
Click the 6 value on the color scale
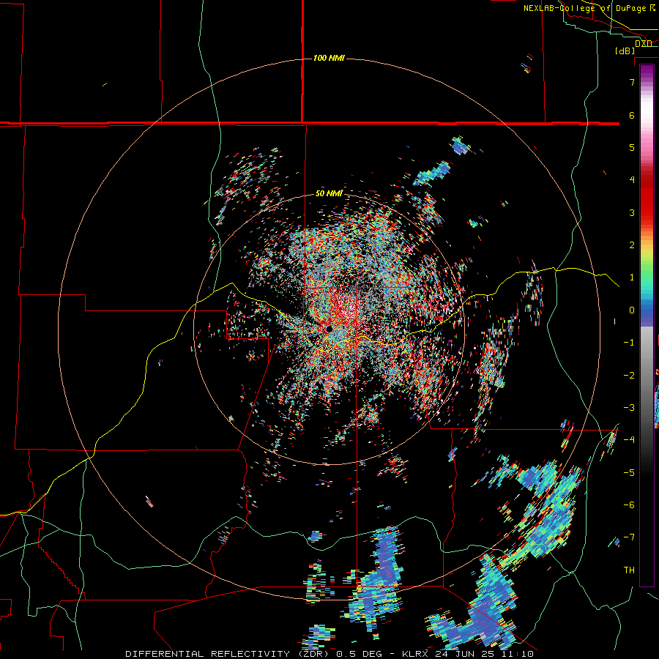coord(632,115)
